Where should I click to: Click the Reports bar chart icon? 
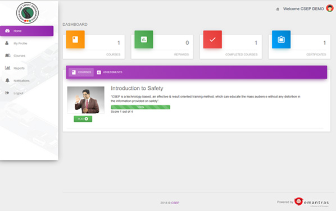click(x=7, y=68)
